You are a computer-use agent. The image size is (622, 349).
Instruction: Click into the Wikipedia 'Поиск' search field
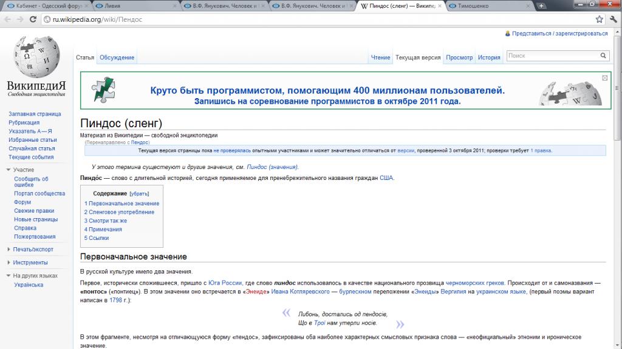click(x=553, y=56)
